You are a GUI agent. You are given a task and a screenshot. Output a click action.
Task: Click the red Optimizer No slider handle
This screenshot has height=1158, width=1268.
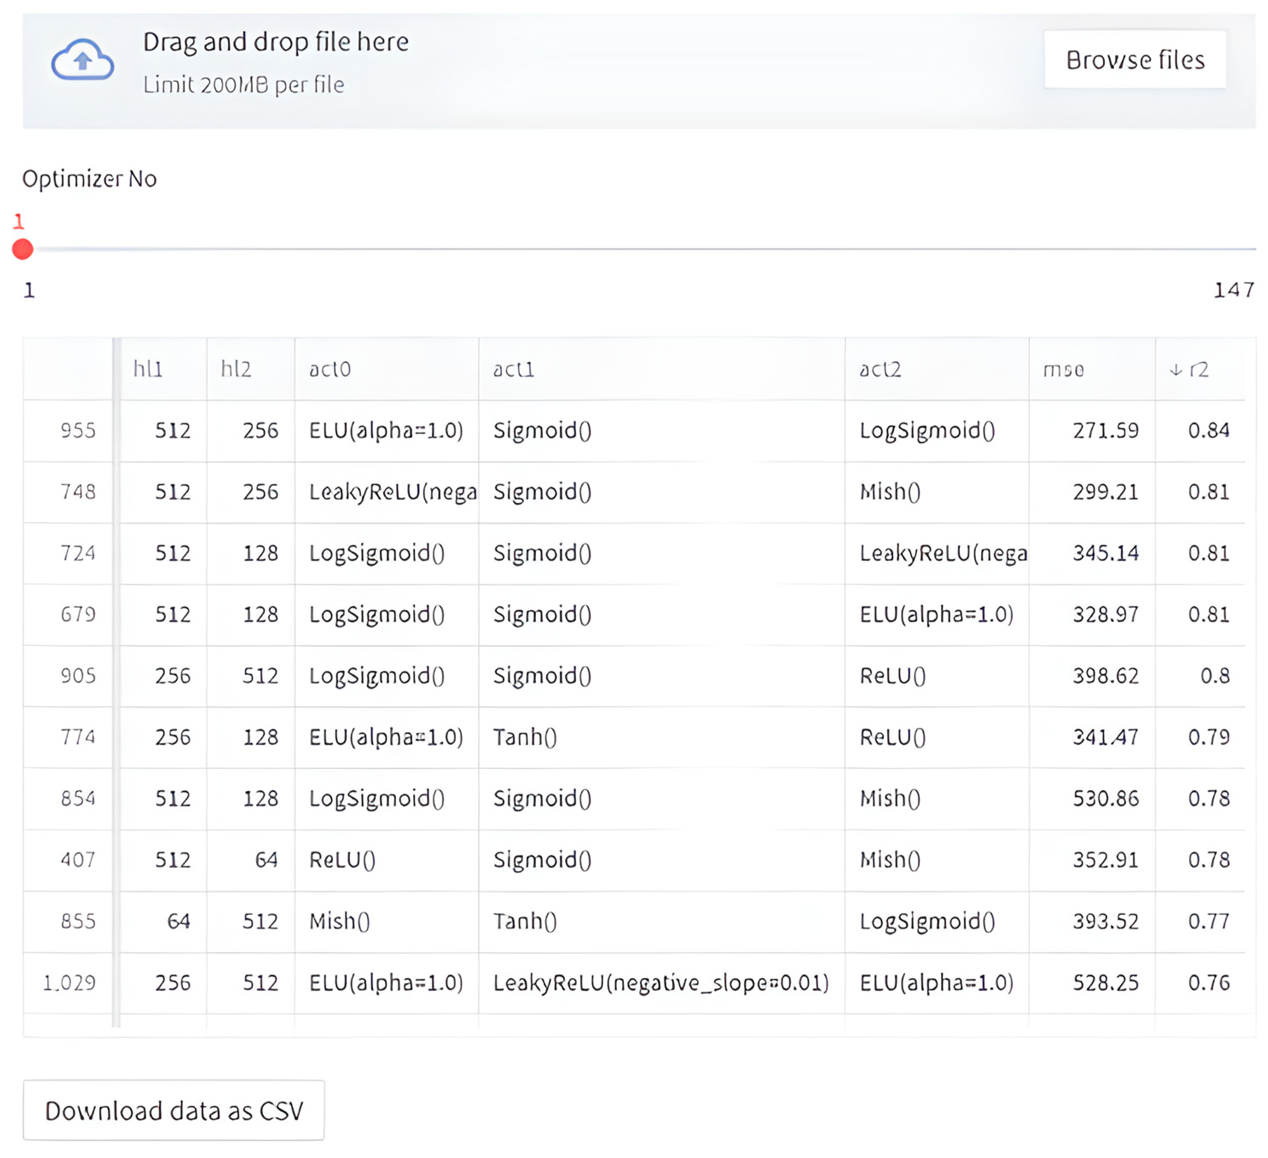click(x=23, y=249)
